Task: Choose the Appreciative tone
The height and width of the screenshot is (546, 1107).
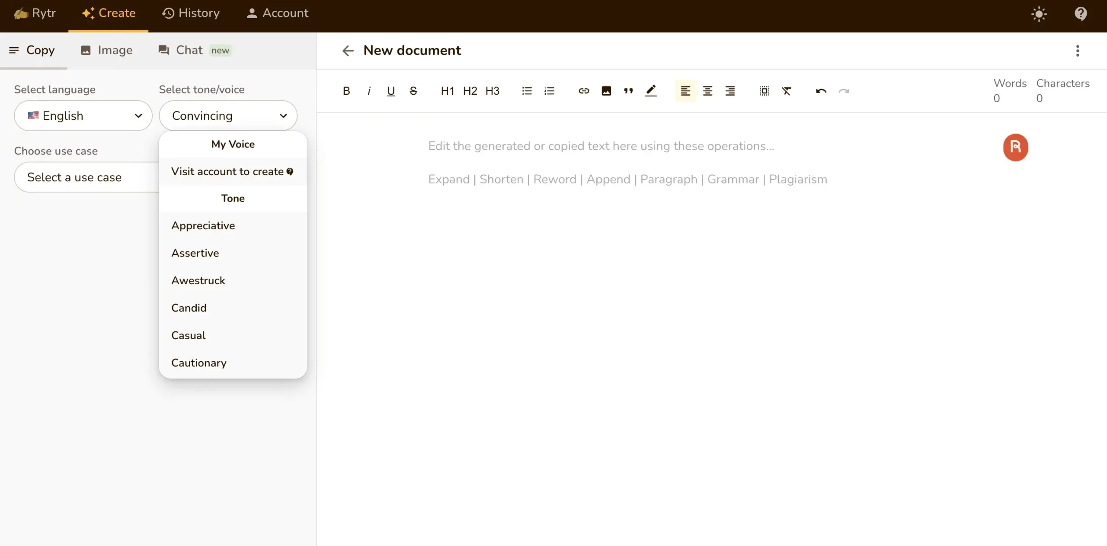Action: 233,225
